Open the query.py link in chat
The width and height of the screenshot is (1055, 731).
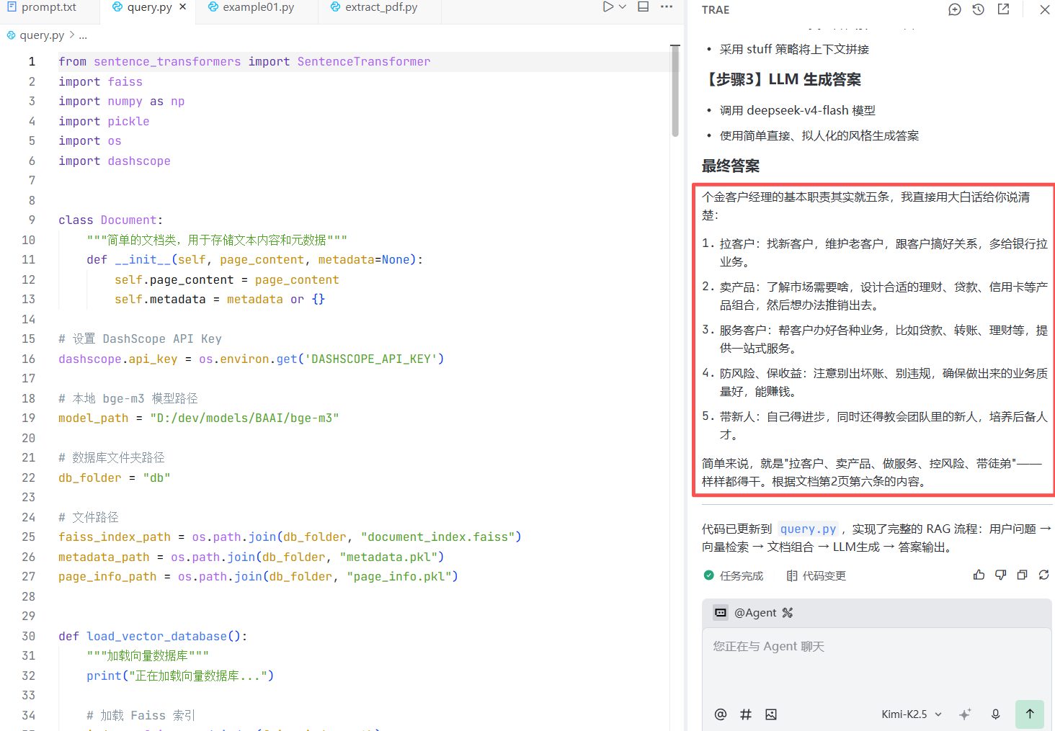pos(808,529)
